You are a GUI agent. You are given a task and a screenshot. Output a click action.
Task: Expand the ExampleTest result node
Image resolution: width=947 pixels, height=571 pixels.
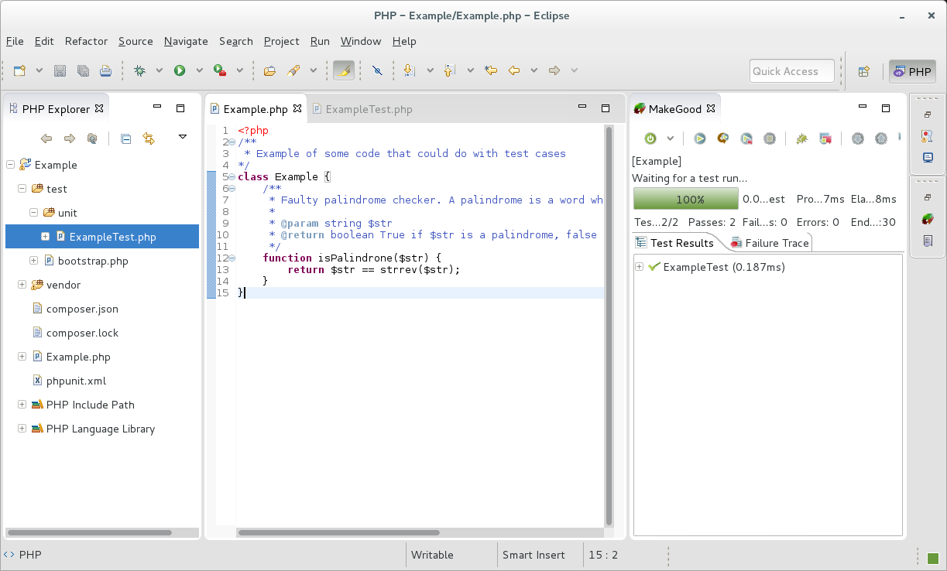point(639,267)
